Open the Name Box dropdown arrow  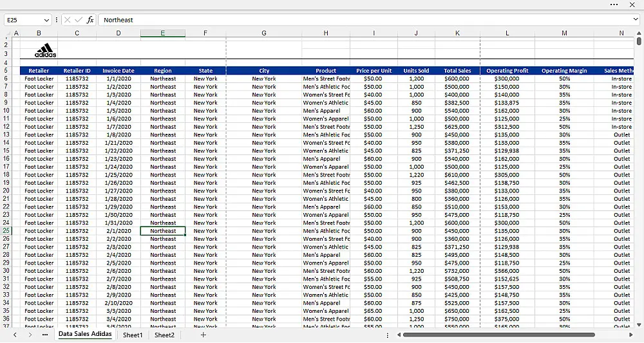click(46, 20)
